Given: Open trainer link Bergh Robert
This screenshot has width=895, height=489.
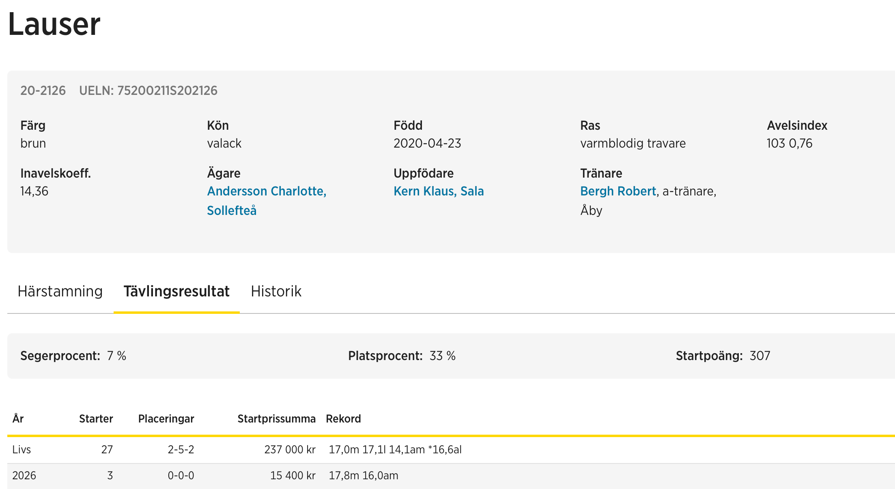Looking at the screenshot, I should tap(618, 191).
